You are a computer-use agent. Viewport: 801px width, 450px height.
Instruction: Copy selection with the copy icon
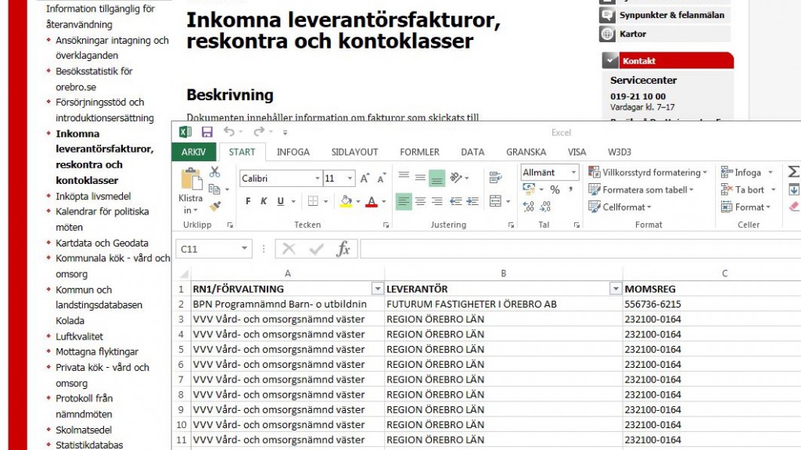click(214, 189)
